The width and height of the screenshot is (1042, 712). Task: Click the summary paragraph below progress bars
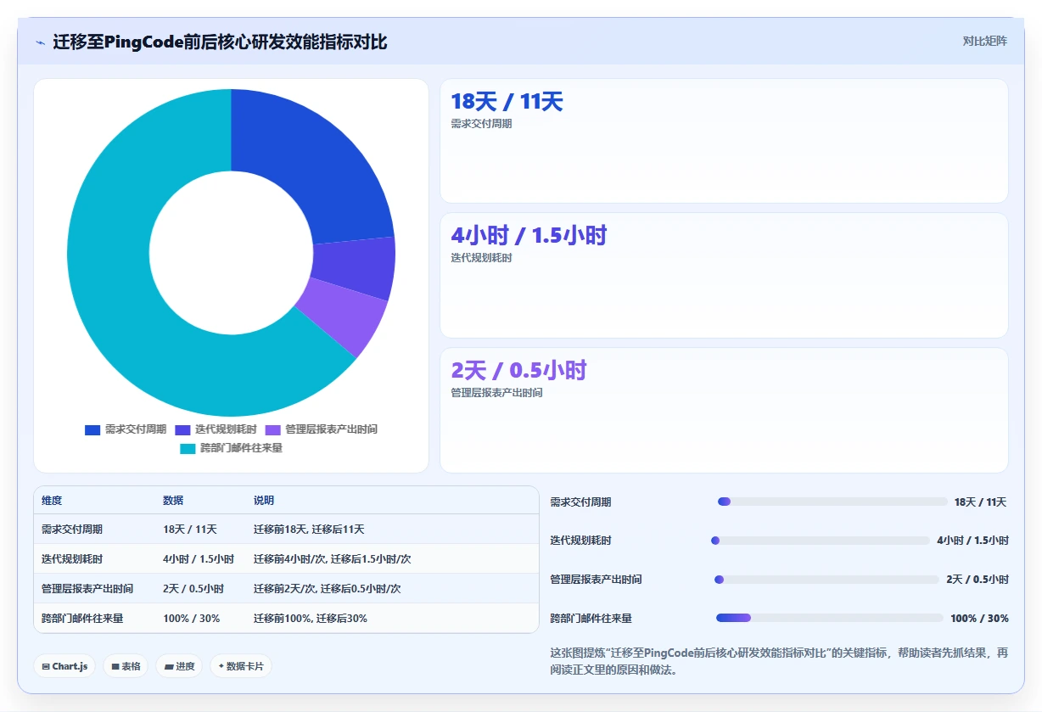[779, 661]
